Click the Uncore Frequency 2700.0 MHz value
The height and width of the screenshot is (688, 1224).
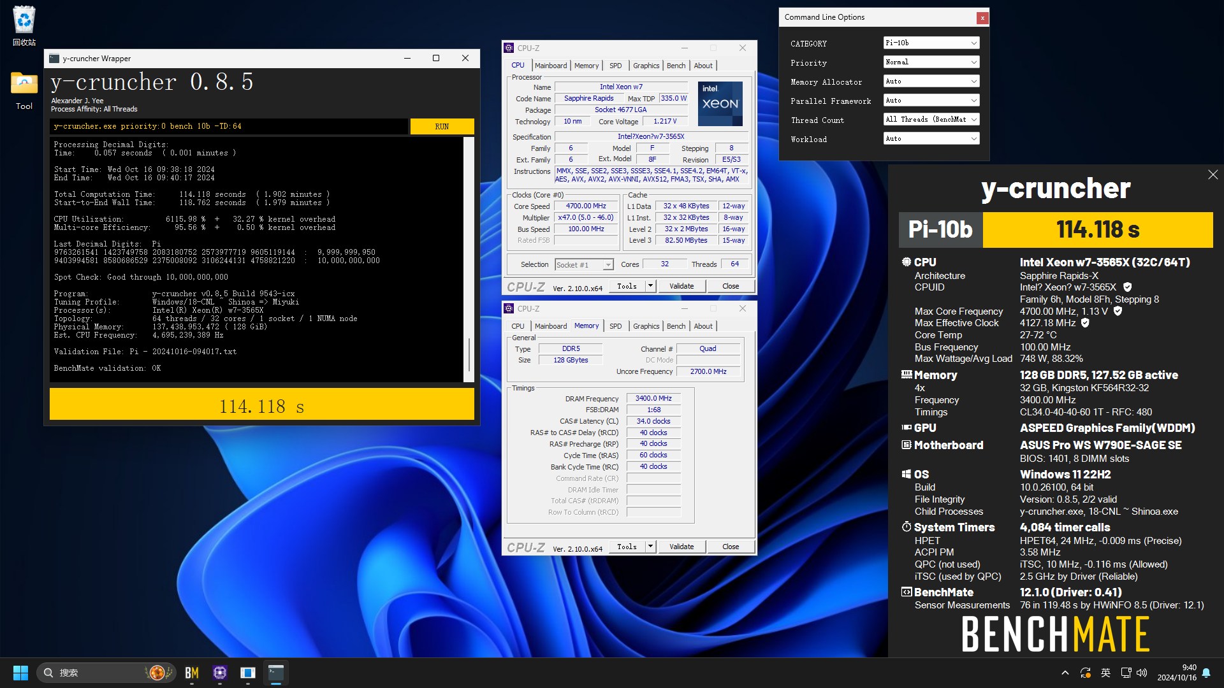click(x=708, y=371)
